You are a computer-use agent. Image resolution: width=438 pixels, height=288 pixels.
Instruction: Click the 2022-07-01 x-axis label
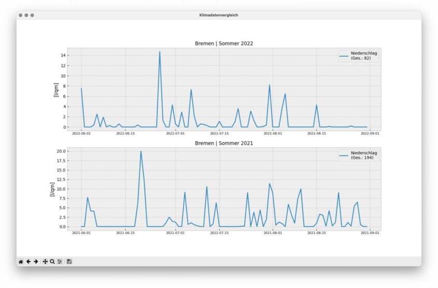pos(175,134)
